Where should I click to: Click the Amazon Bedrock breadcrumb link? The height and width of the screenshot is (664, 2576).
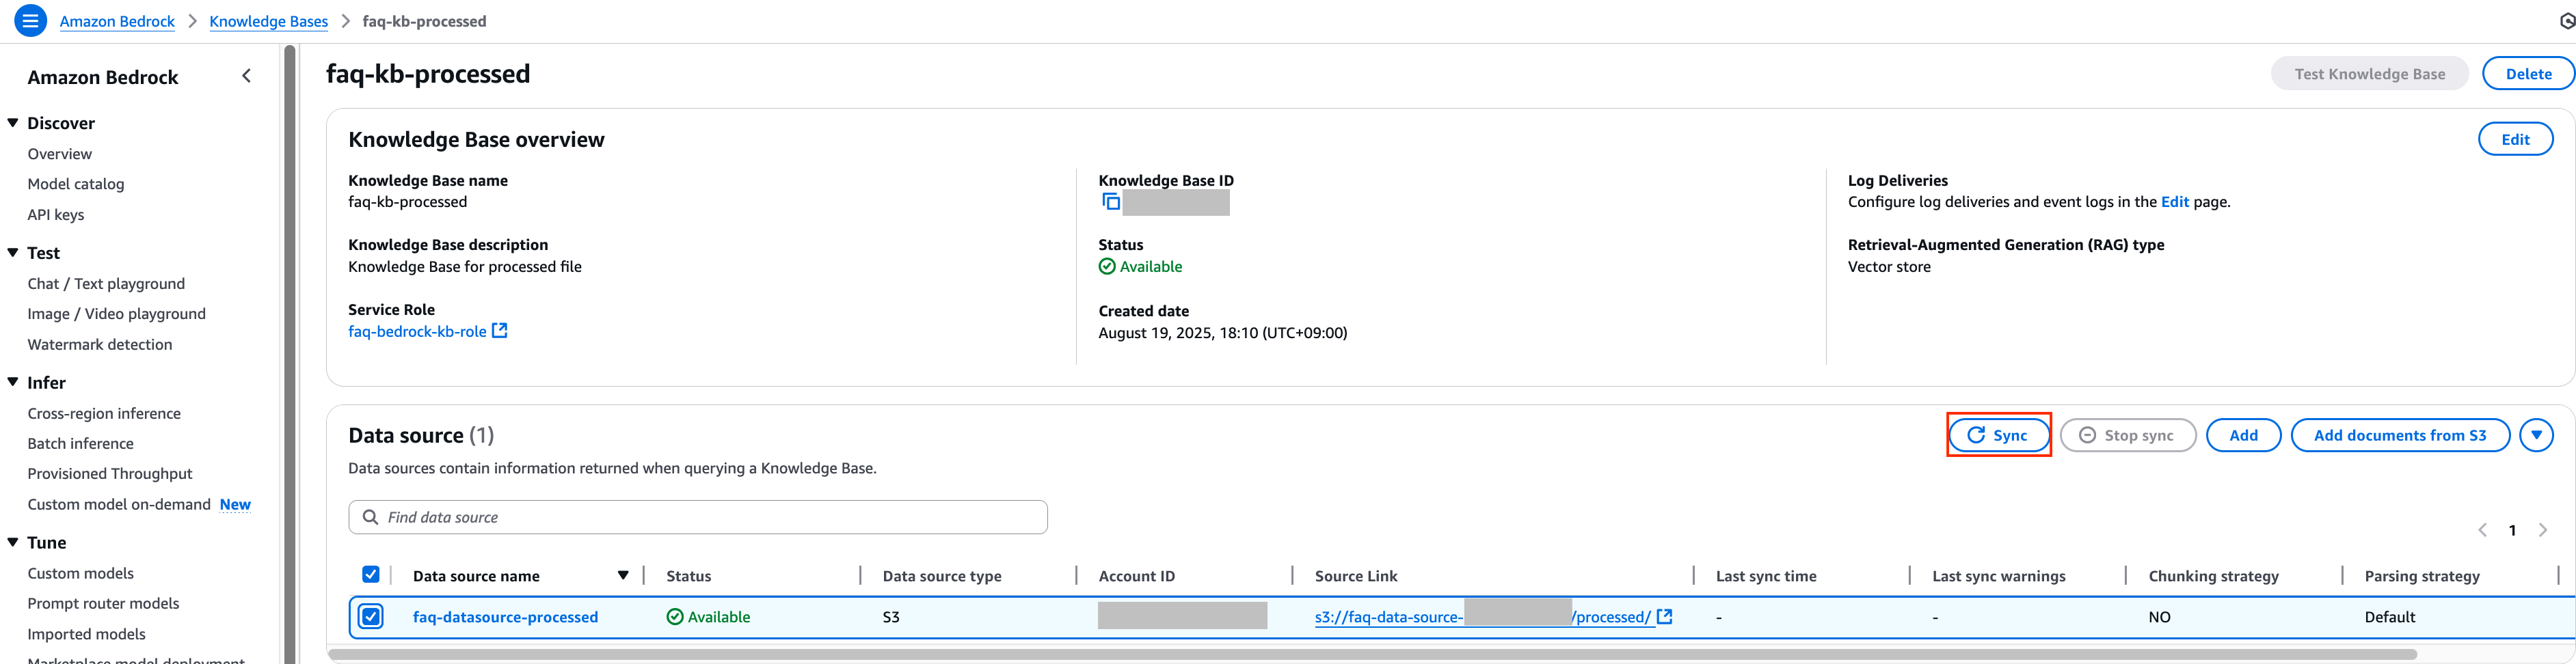117,21
